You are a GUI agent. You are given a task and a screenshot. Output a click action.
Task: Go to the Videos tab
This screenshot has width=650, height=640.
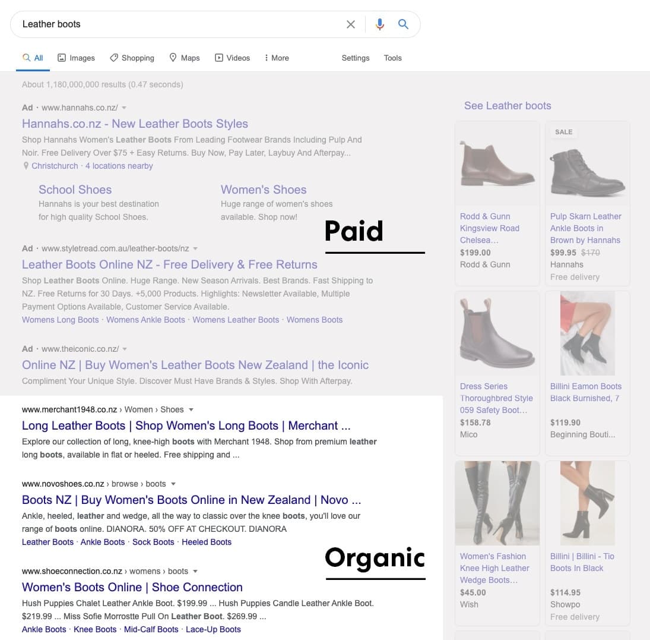click(232, 58)
